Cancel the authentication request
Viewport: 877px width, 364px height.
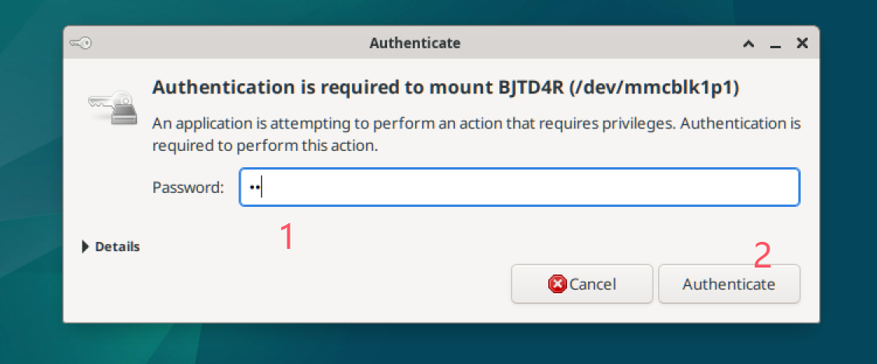point(583,284)
